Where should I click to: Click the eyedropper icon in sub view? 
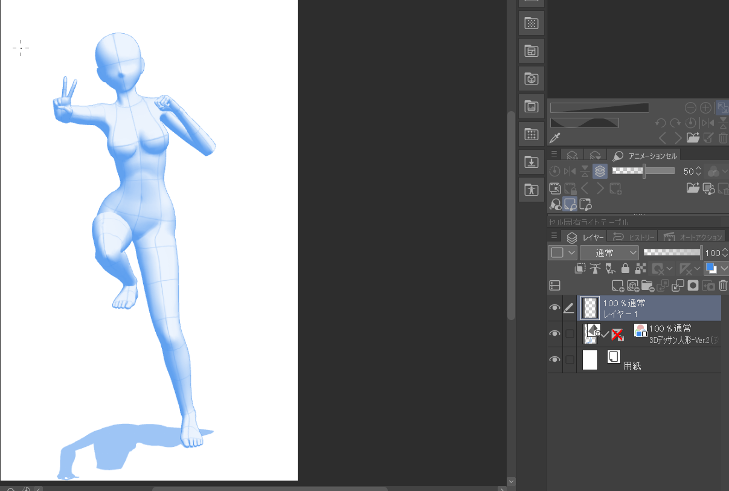tap(555, 138)
